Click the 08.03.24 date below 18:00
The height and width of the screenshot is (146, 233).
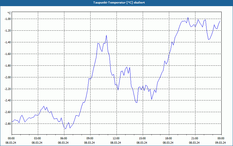(x=168, y=142)
